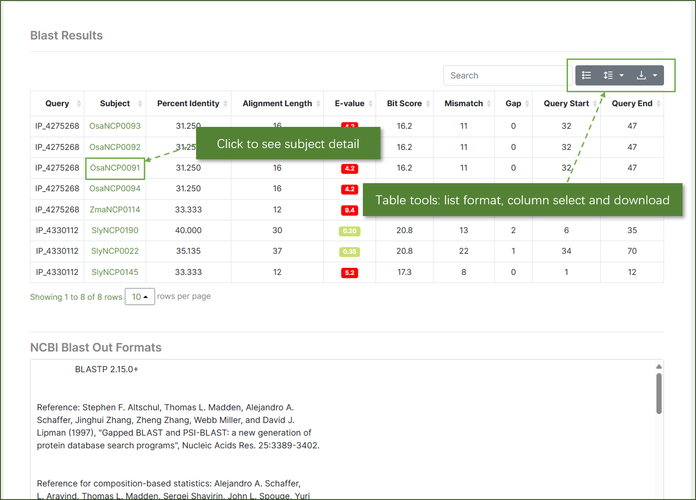
Task: Sort by the Bit Score sort arrows
Action: 428,104
